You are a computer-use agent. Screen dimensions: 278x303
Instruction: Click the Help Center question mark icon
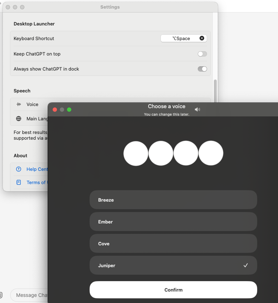(x=19, y=169)
